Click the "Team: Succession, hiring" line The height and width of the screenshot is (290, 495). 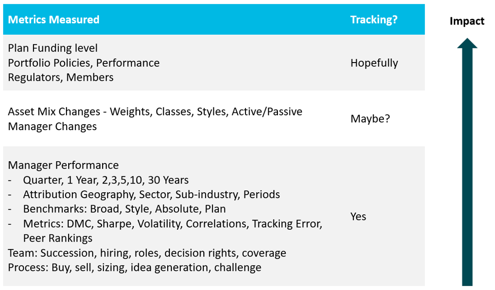(147, 253)
